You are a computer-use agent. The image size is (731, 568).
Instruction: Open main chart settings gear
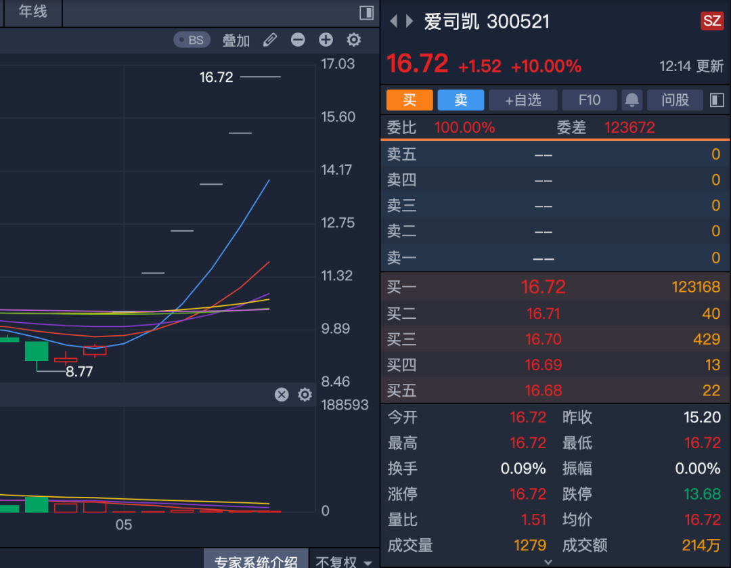353,40
